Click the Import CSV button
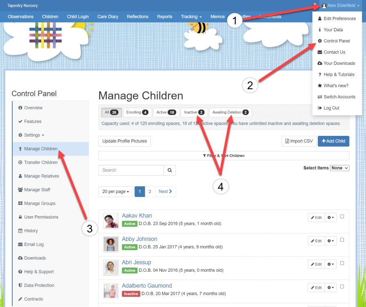The image size is (366, 307). click(299, 141)
